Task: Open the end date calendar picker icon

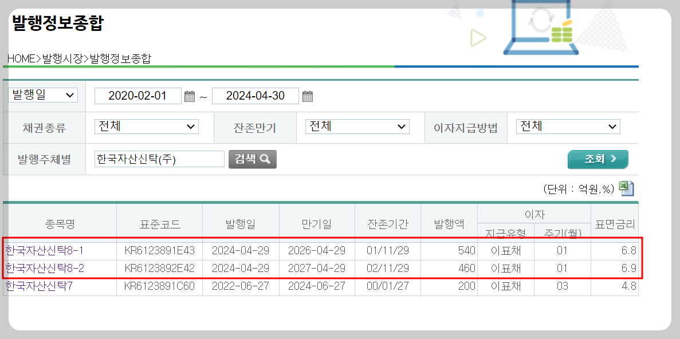Action: [x=308, y=96]
